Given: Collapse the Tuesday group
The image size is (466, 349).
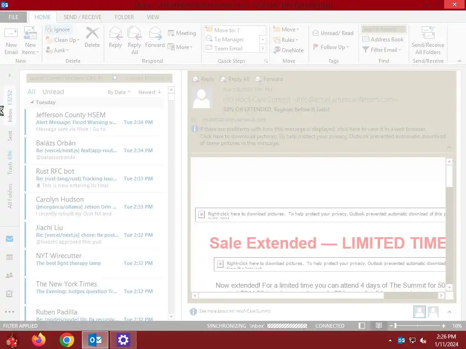Looking at the screenshot, I should [x=32, y=102].
